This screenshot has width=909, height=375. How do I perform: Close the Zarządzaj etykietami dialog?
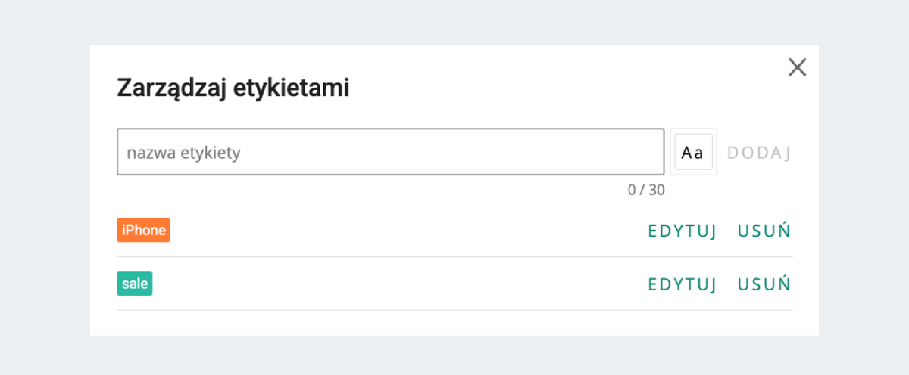click(x=797, y=68)
